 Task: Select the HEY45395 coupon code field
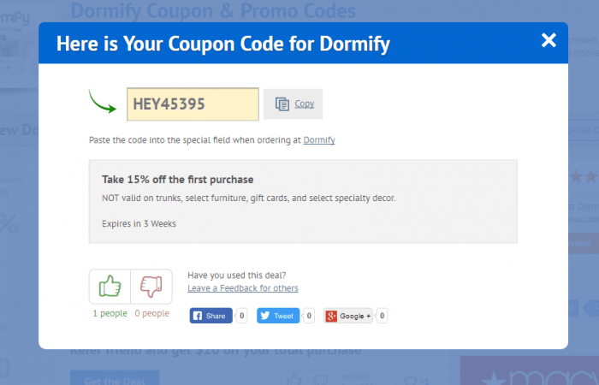tap(193, 104)
